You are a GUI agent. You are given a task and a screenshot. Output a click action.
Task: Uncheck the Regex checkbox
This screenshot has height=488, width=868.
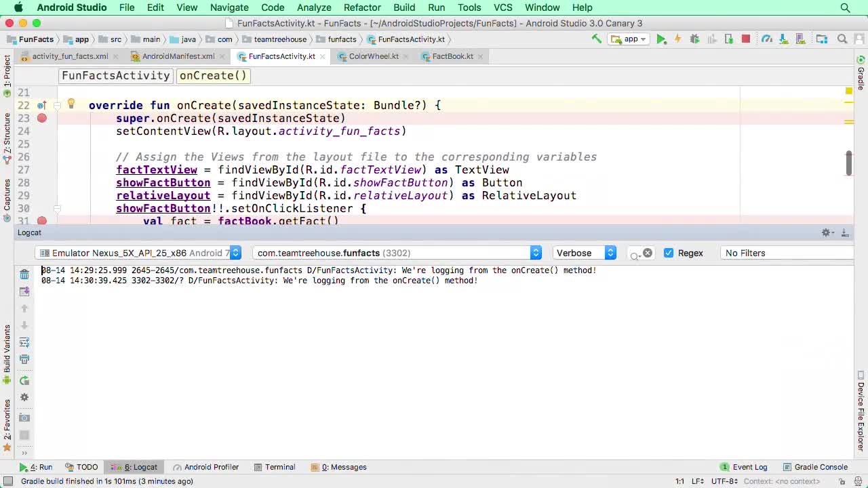[x=669, y=253]
